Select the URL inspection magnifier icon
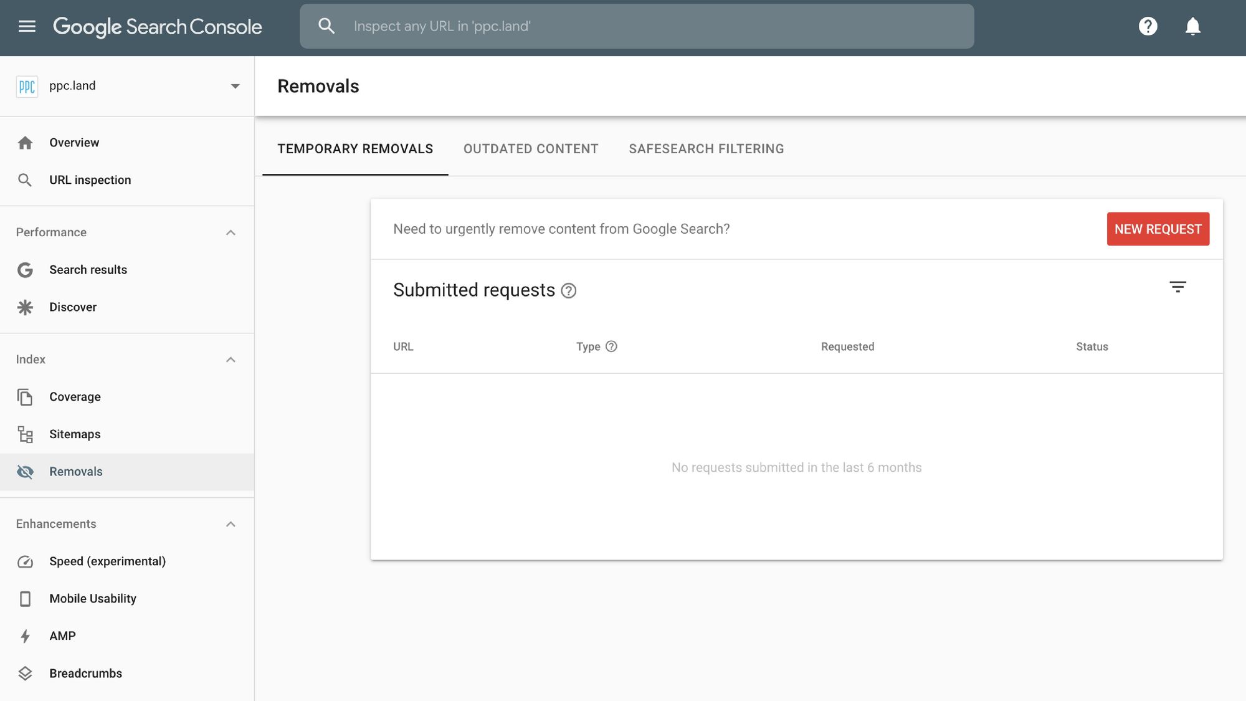 point(26,179)
